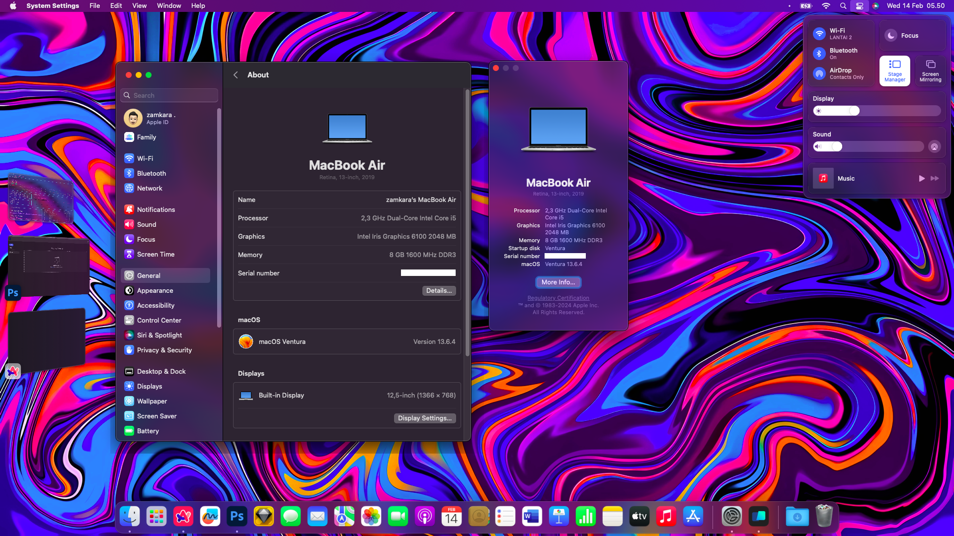
Task: Select the Built-in Display row
Action: click(347, 396)
